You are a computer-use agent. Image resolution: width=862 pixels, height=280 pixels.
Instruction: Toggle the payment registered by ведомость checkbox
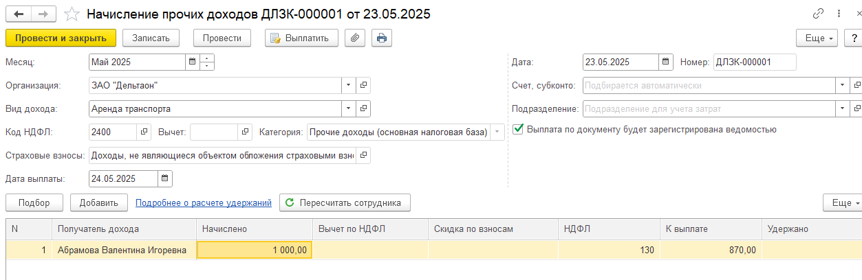coord(518,129)
